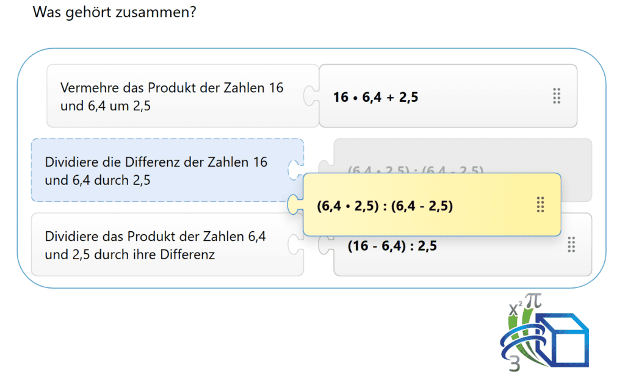Grab the drag handle on "16 • 6,4 + 2,5"
The width and height of the screenshot is (625, 388).
click(556, 95)
